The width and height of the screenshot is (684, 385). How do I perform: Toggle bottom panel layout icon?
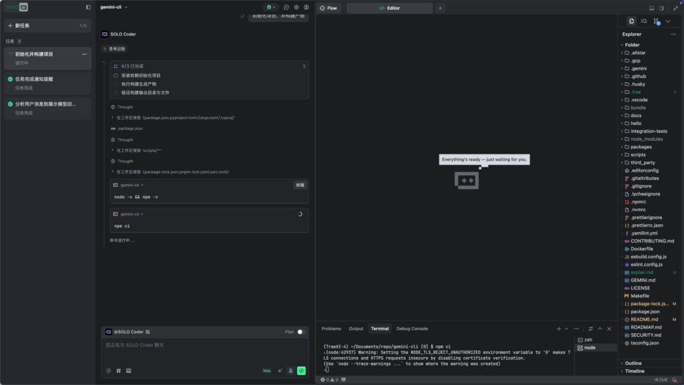pyautogui.click(x=651, y=8)
